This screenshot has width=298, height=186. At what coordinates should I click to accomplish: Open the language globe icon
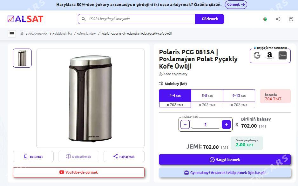(x=265, y=19)
